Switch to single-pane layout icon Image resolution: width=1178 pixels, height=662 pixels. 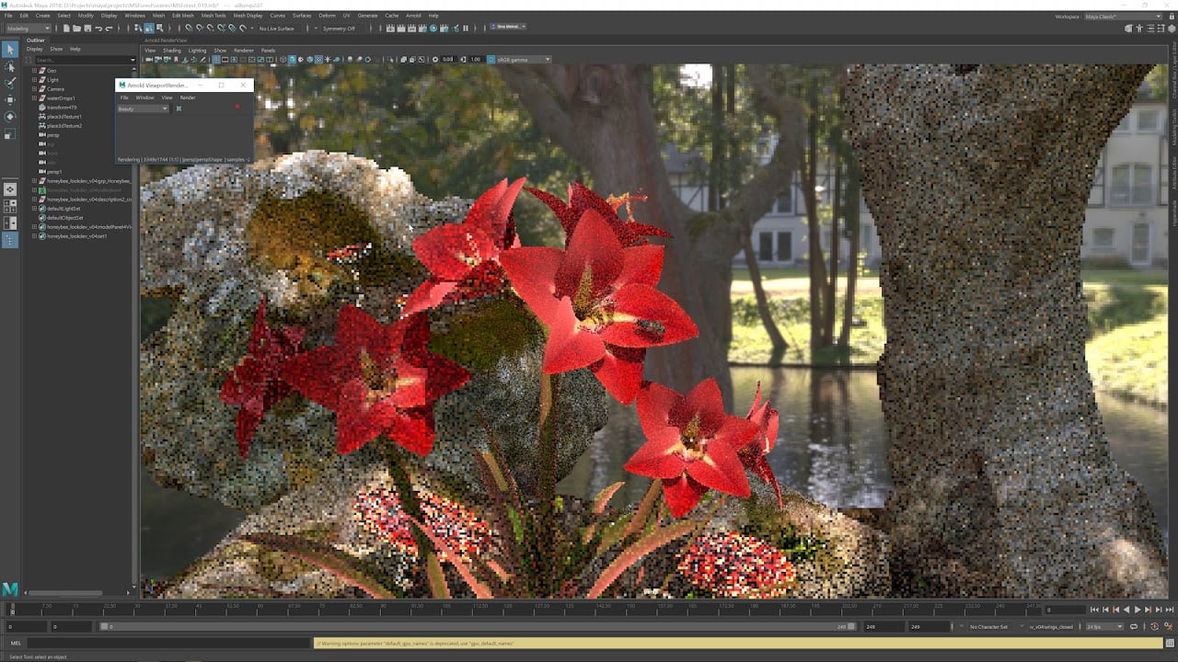(x=10, y=189)
